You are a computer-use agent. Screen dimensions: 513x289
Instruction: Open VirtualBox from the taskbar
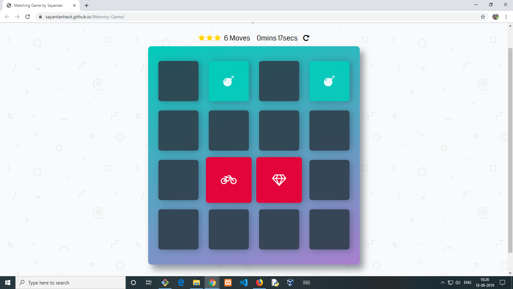[290, 283]
